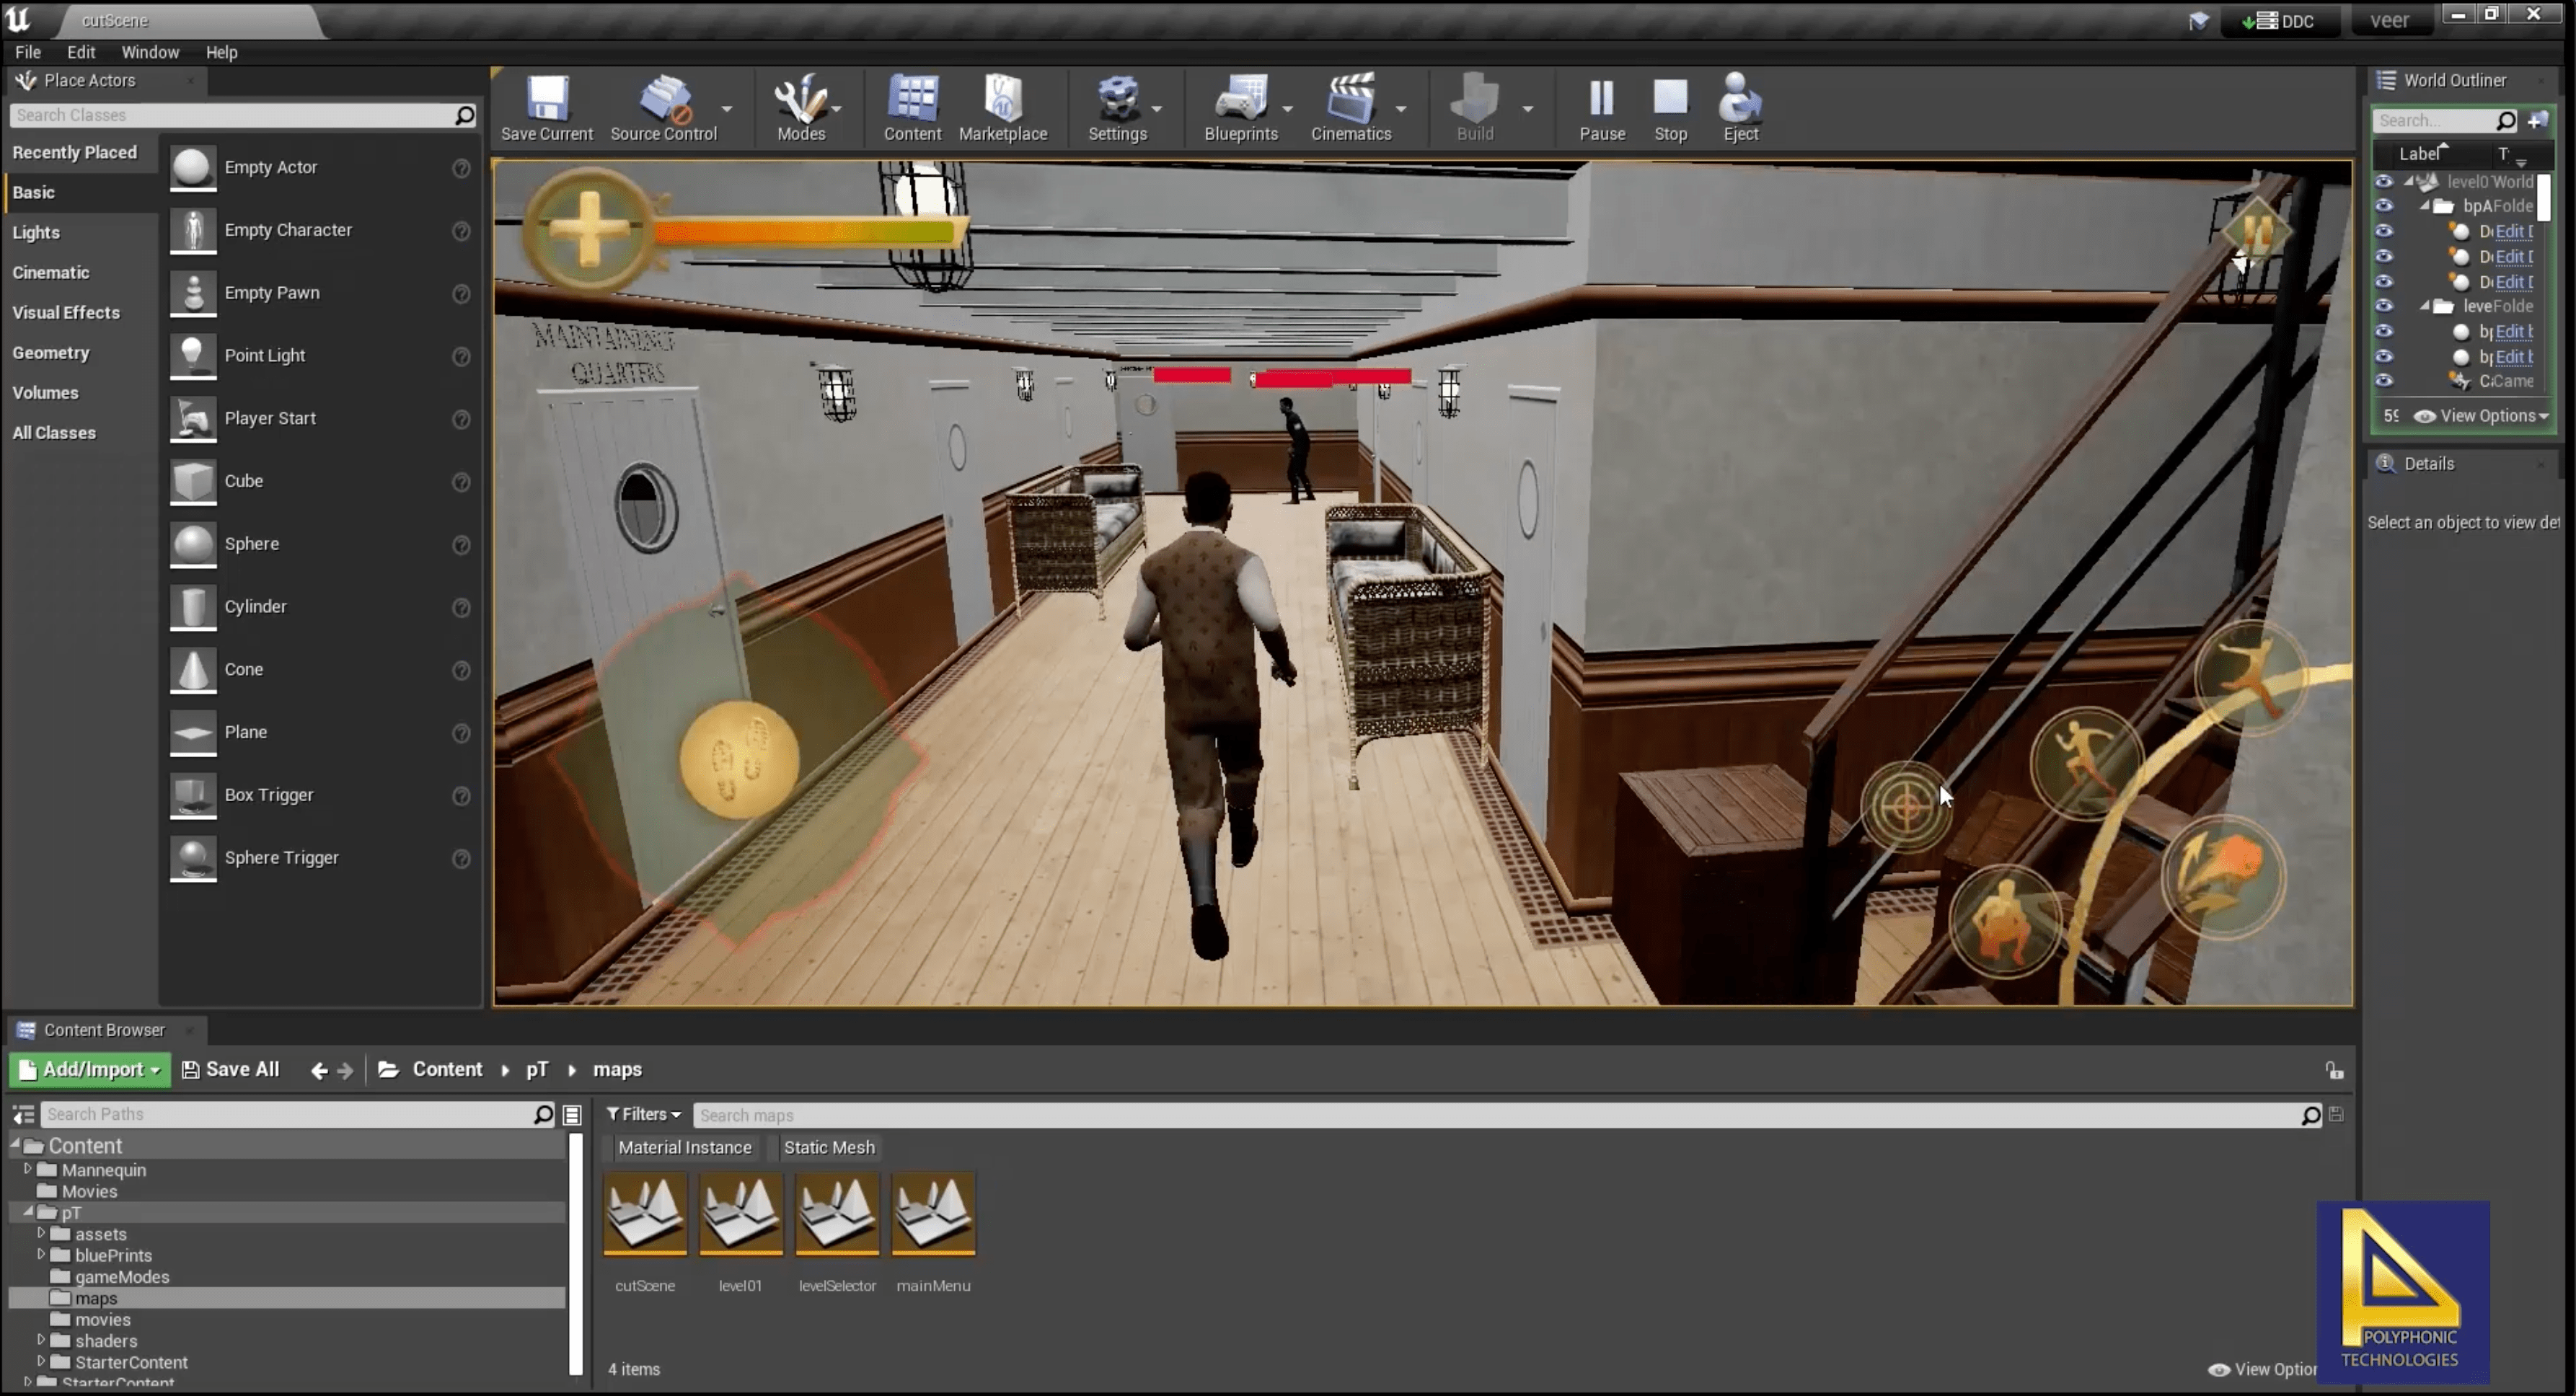Click the Content breadcrumb path segment

tap(447, 1071)
